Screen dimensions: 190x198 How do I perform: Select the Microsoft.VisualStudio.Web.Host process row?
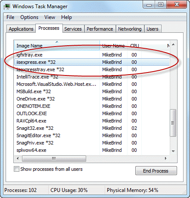click(92, 84)
